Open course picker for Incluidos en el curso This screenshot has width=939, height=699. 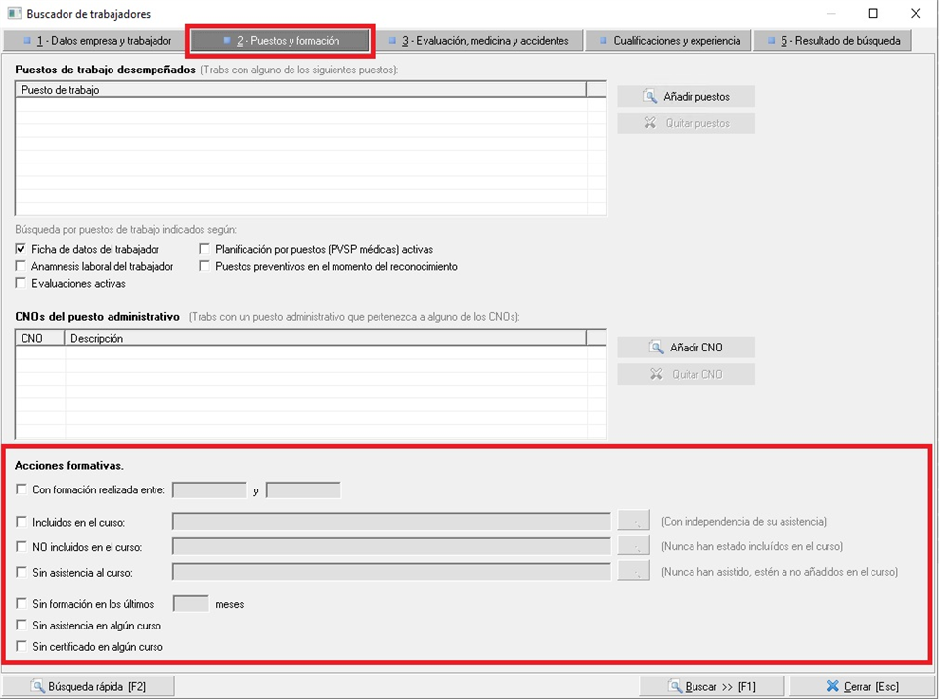point(634,522)
